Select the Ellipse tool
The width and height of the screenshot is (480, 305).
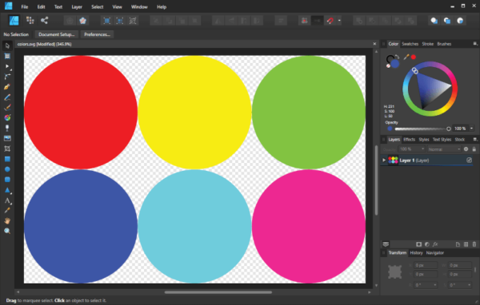coord(7,169)
